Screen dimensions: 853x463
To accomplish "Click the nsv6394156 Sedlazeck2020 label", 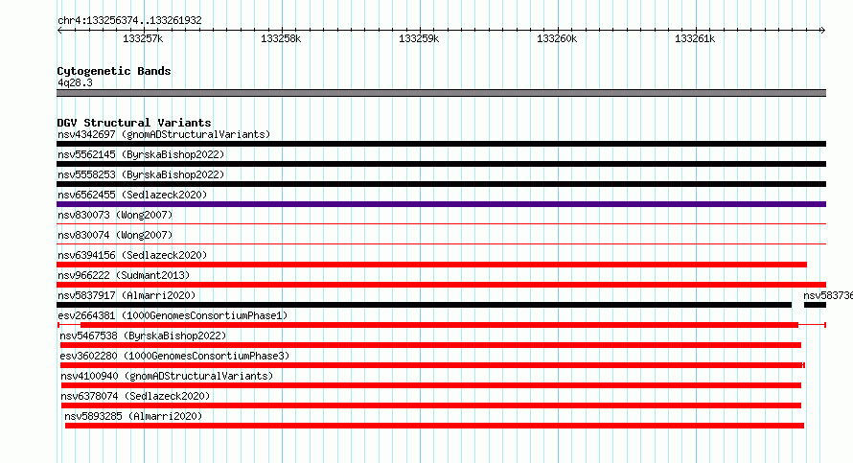I will click(132, 255).
